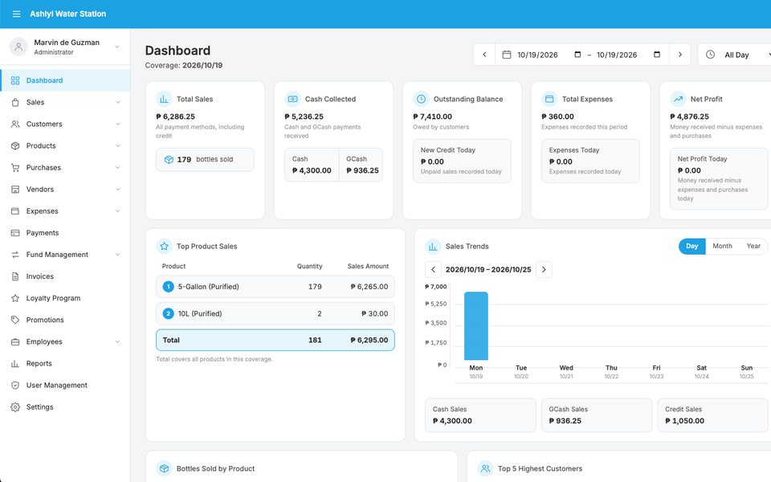771x482 pixels.
Task: Click the end date input field
Action: click(628, 55)
